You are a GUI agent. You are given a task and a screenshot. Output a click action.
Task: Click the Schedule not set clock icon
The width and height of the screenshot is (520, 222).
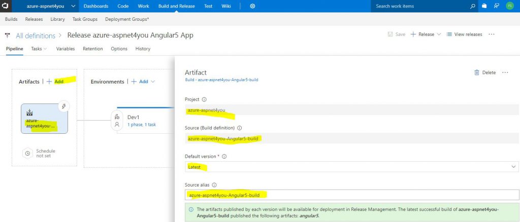point(28,154)
